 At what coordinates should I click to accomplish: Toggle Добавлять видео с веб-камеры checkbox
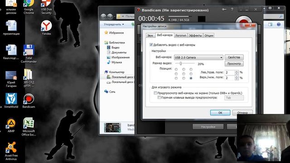click(151, 45)
